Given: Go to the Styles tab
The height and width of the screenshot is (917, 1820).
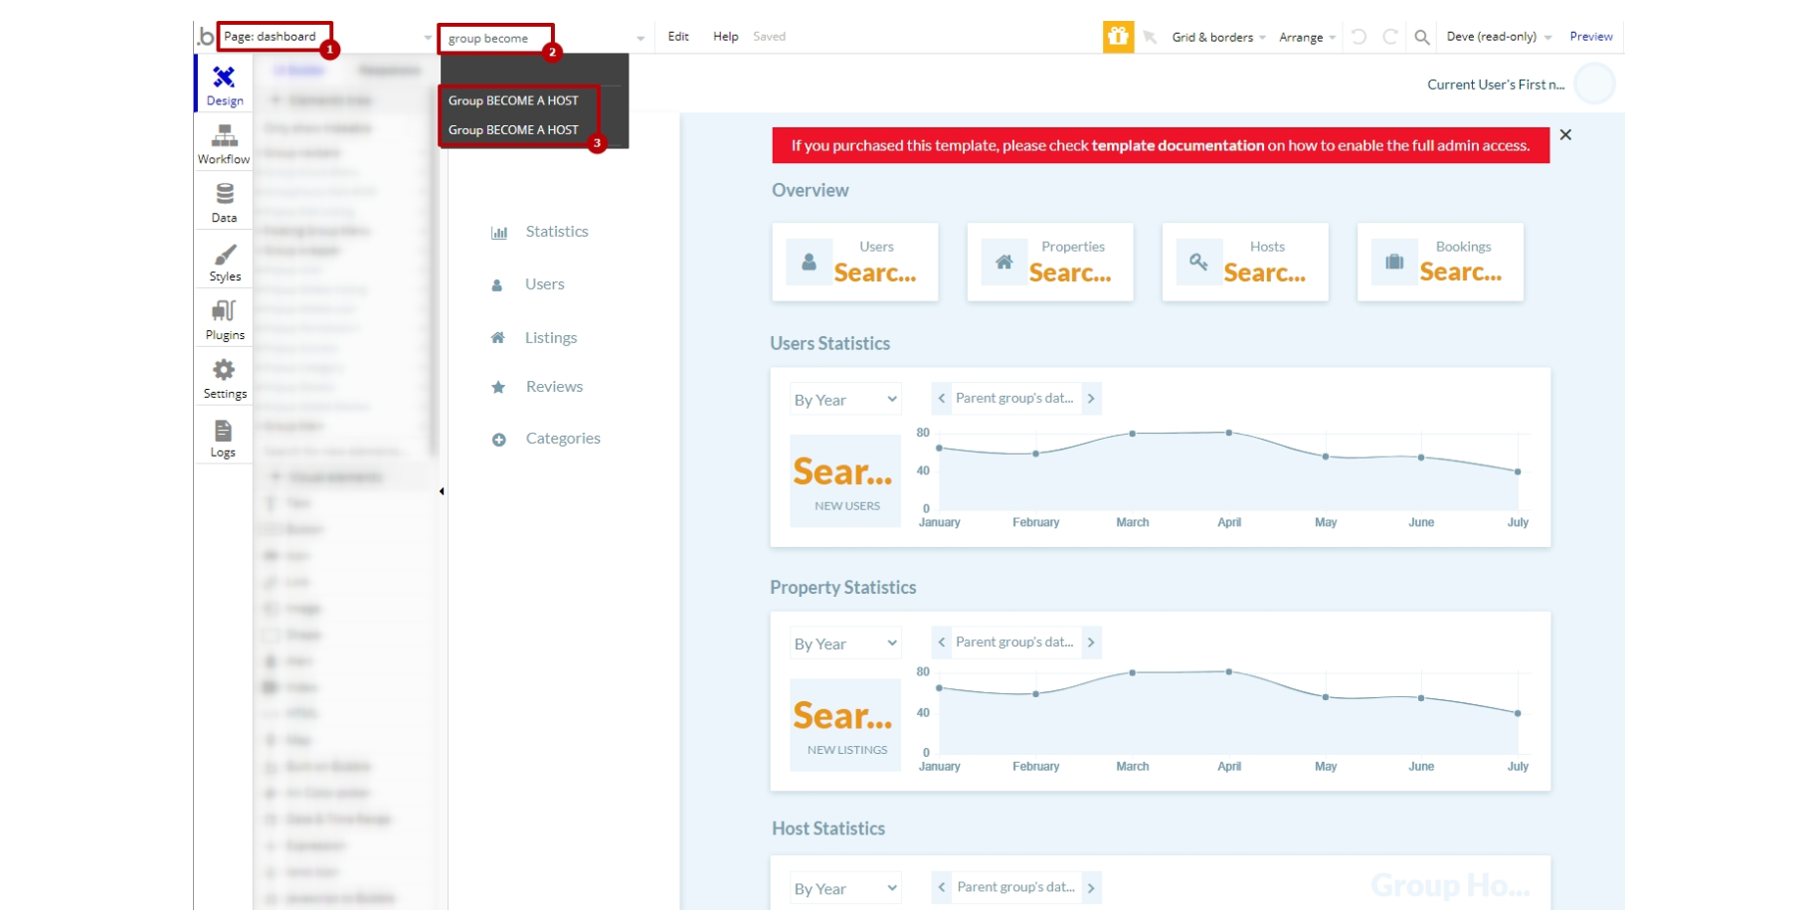Looking at the screenshot, I should [225, 261].
